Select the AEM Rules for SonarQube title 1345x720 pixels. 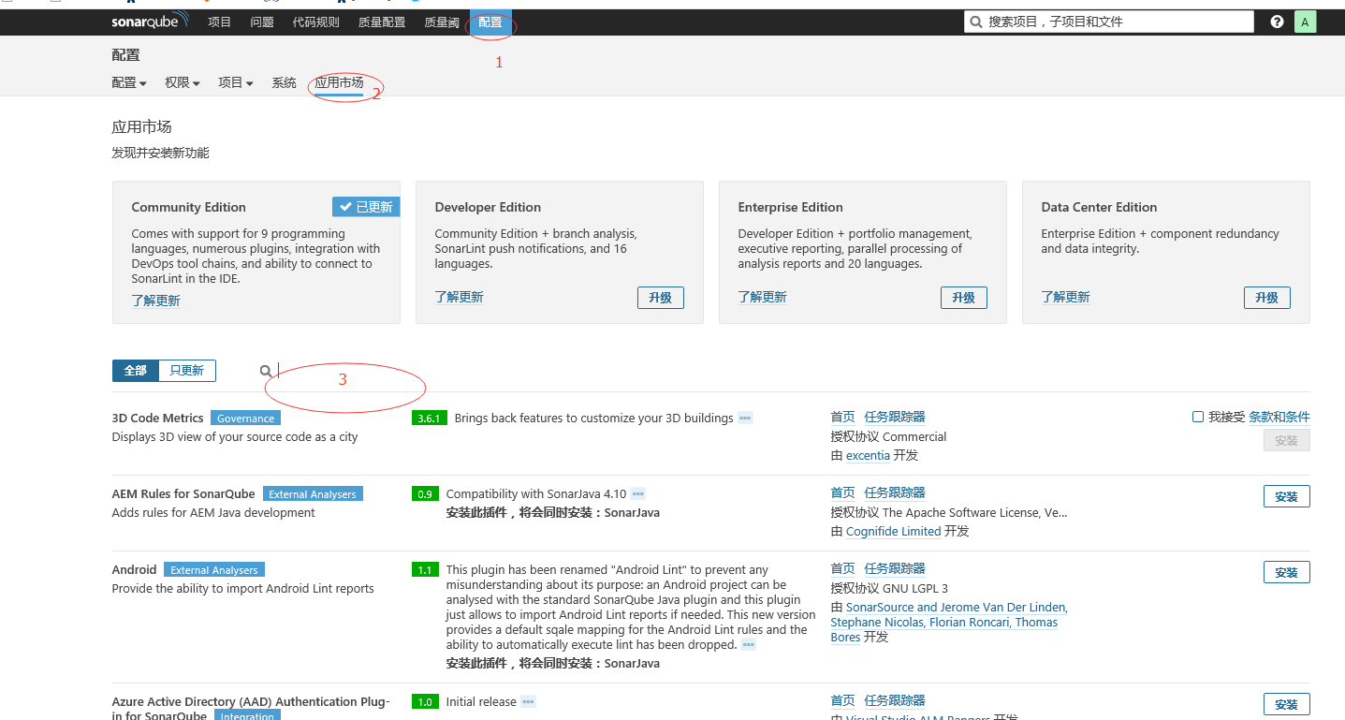[183, 493]
